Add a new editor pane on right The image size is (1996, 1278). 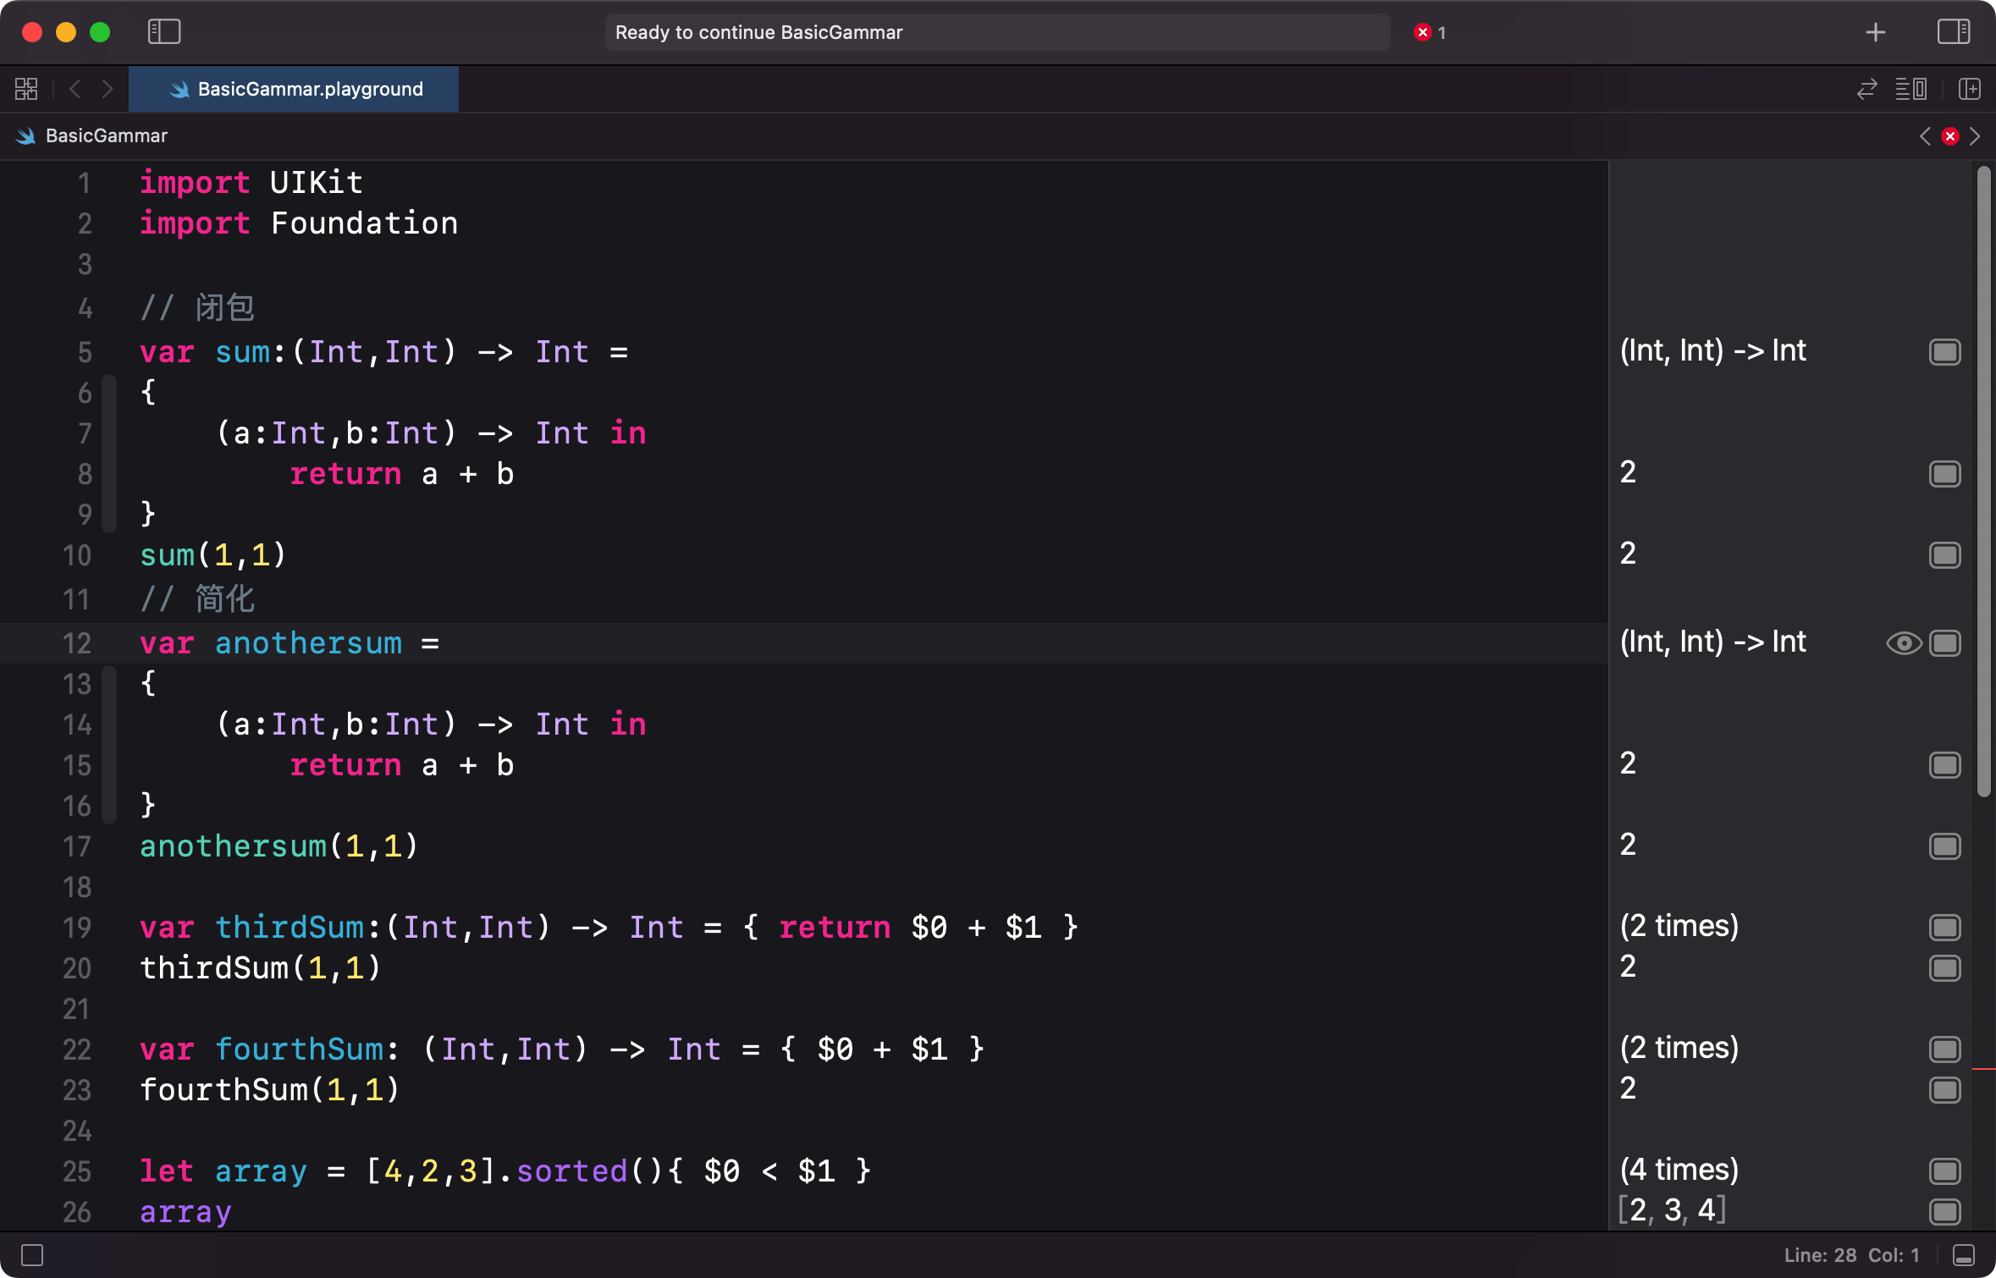point(1970,89)
